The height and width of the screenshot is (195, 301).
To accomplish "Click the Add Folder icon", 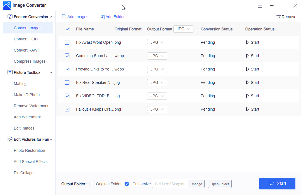I will tap(102, 17).
